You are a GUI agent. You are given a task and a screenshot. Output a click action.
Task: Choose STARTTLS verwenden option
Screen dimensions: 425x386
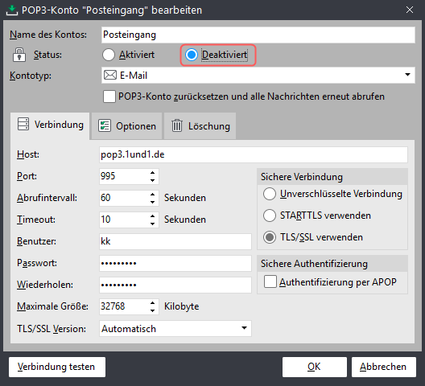point(270,216)
